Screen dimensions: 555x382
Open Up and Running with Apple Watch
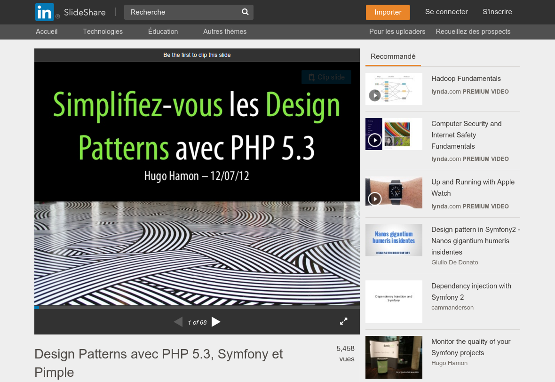[x=473, y=188]
